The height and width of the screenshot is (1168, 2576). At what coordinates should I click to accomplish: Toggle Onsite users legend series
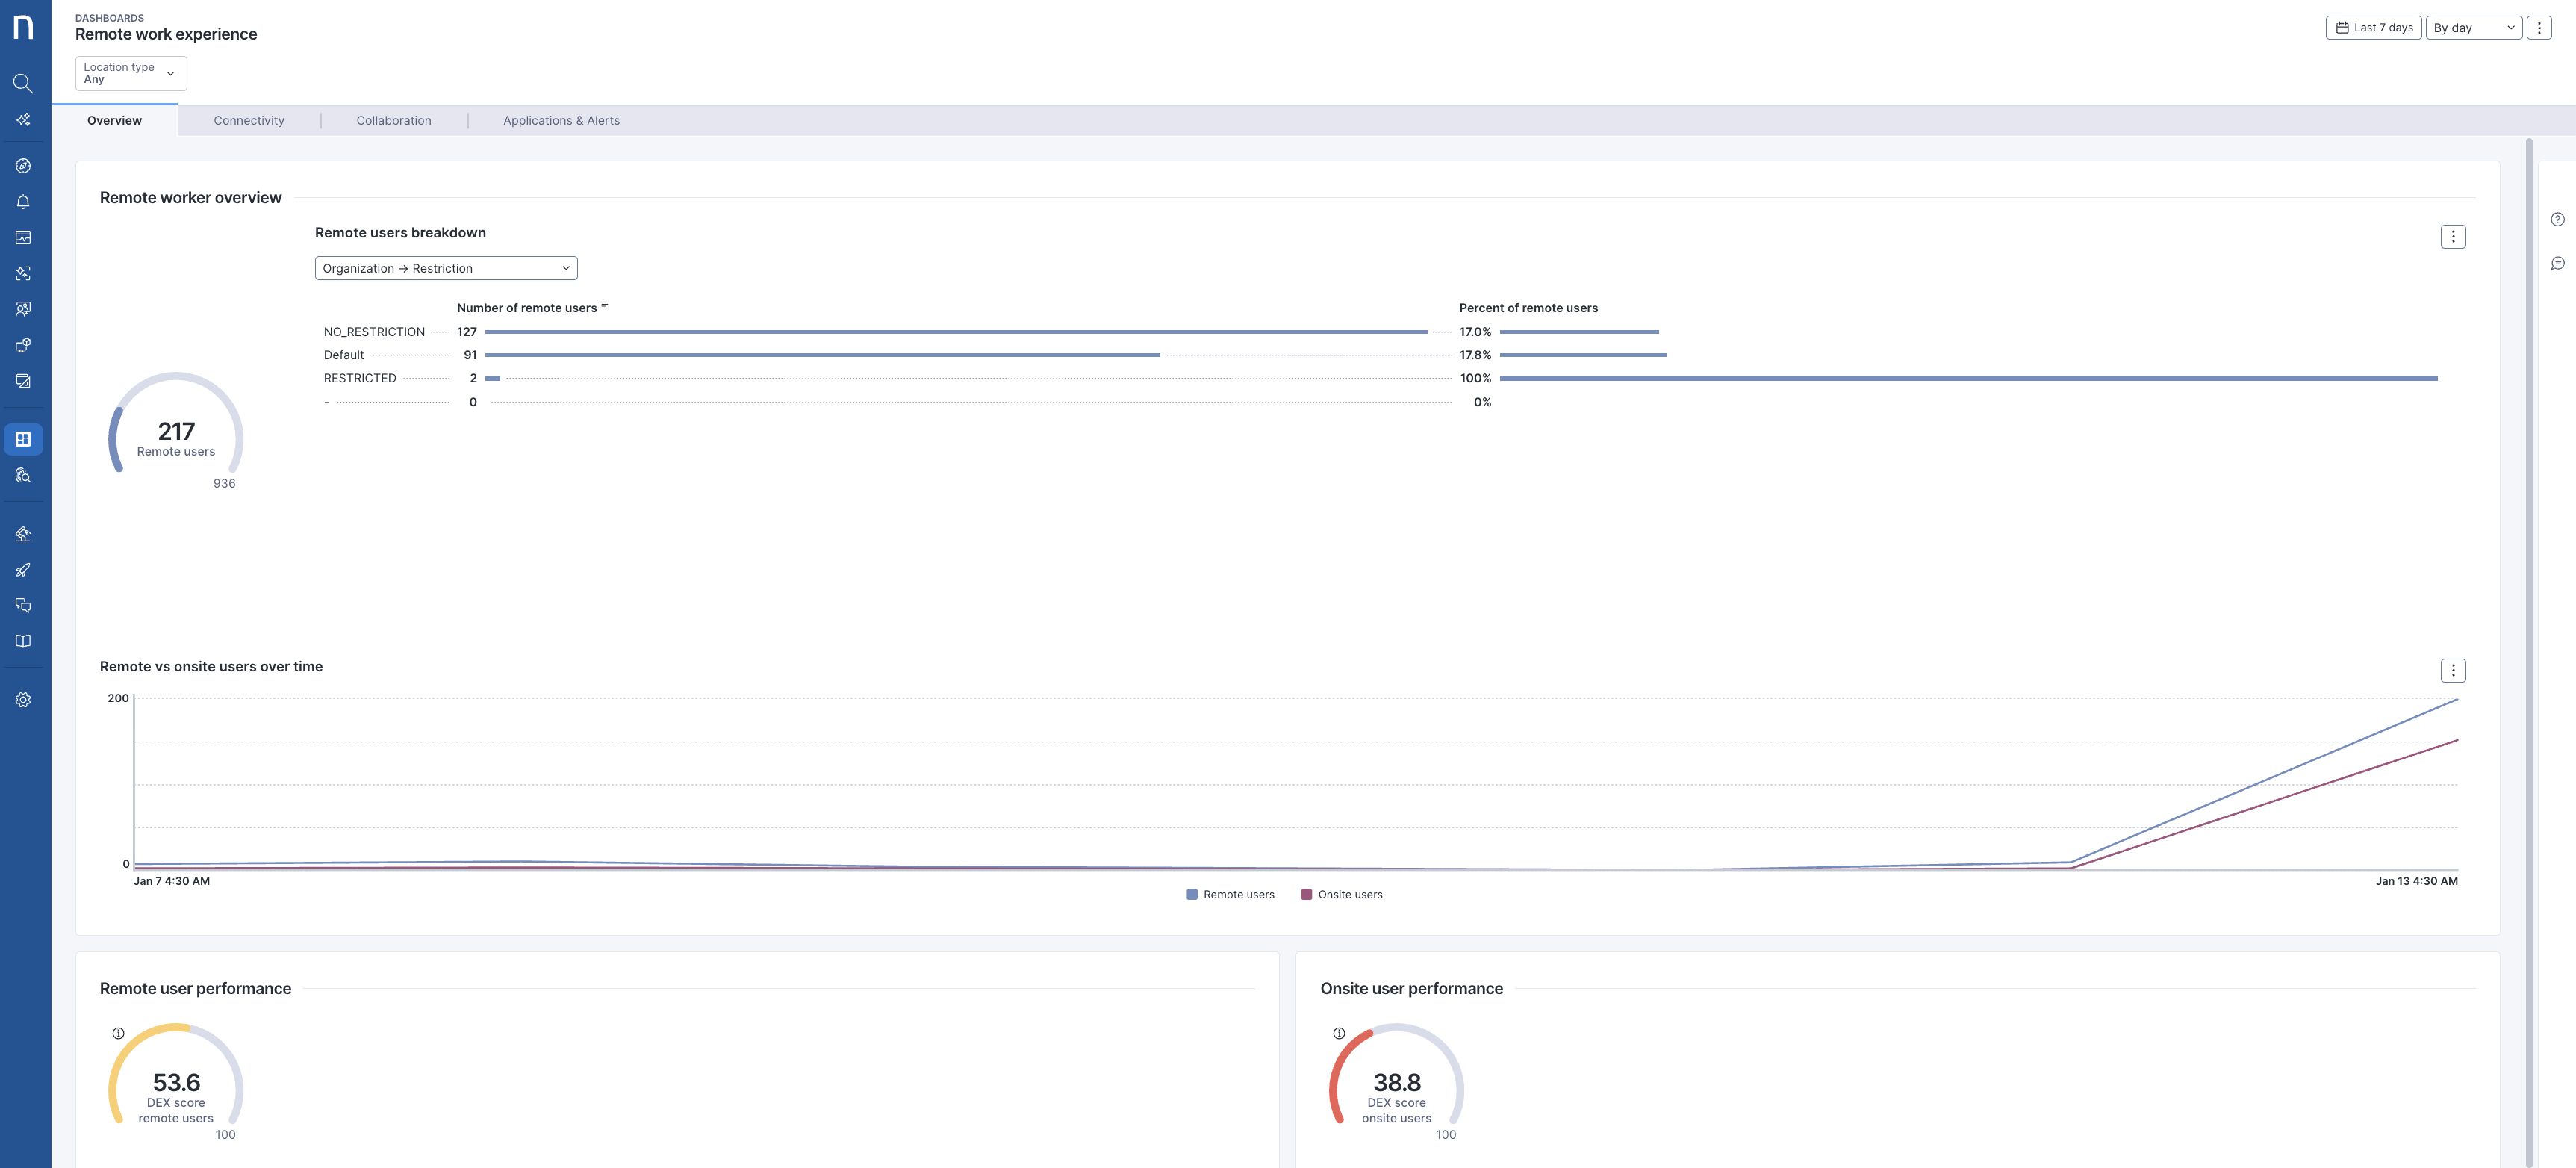(1342, 895)
